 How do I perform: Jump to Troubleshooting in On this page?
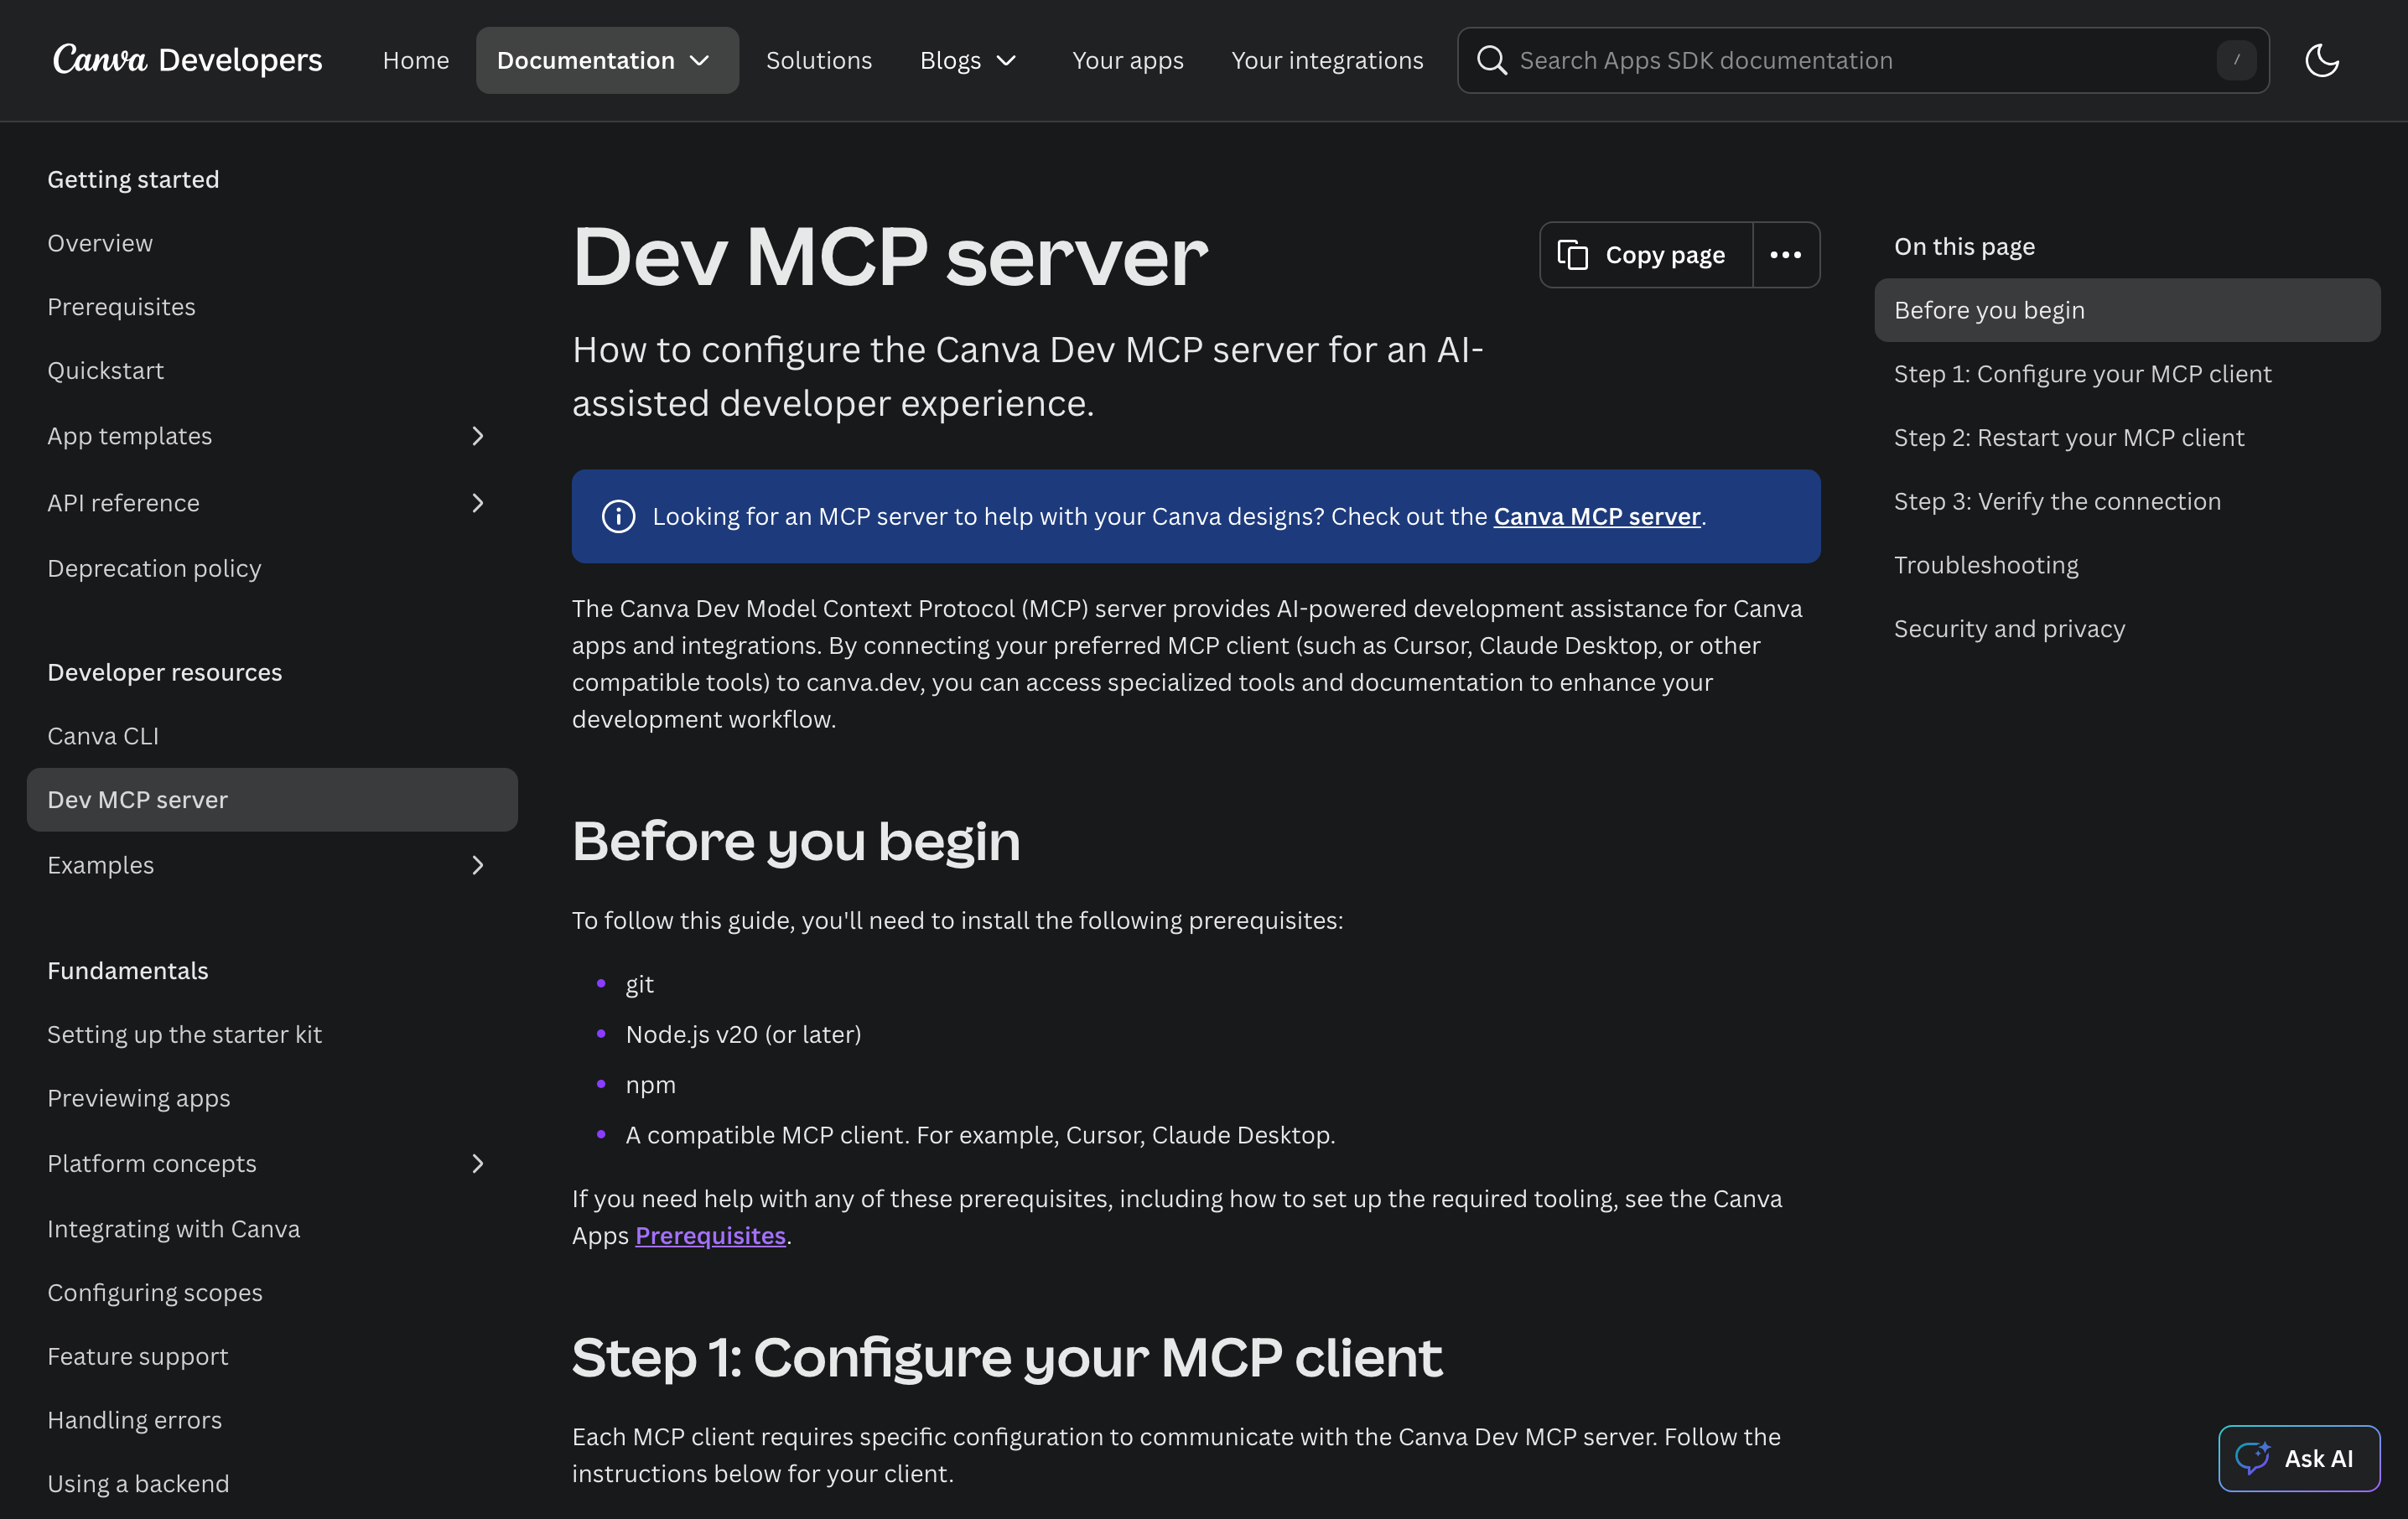1985,564
